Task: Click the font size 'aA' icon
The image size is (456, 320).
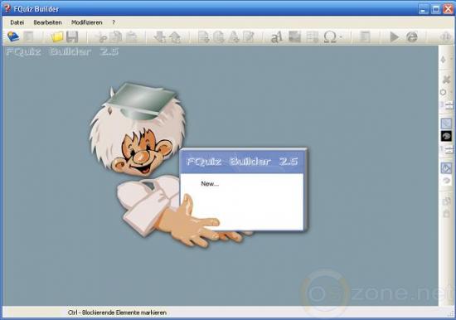Action: pyautogui.click(x=277, y=37)
